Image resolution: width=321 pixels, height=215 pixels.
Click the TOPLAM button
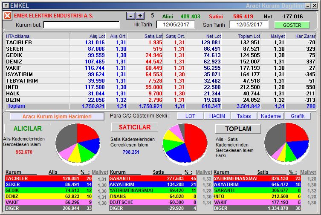(238, 129)
